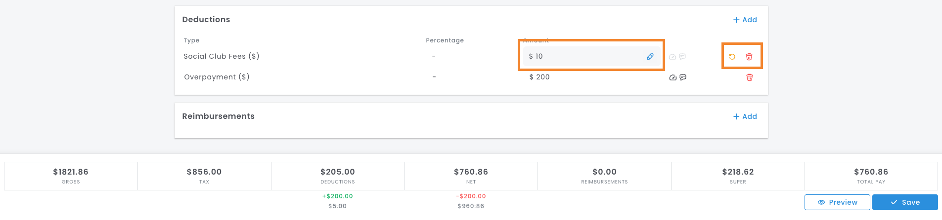The width and height of the screenshot is (942, 220).
Task: Click the $218.62 Super summary cell
Action: [x=738, y=176]
